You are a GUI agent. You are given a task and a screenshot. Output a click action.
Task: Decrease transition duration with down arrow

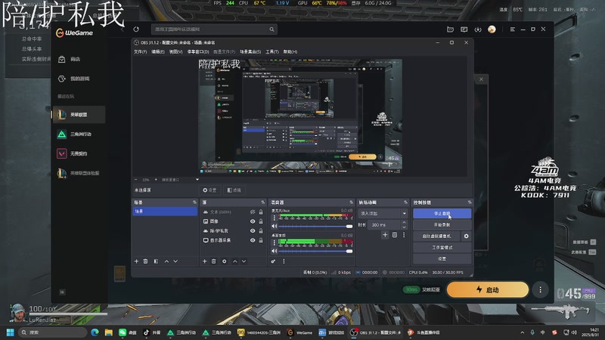(404, 227)
